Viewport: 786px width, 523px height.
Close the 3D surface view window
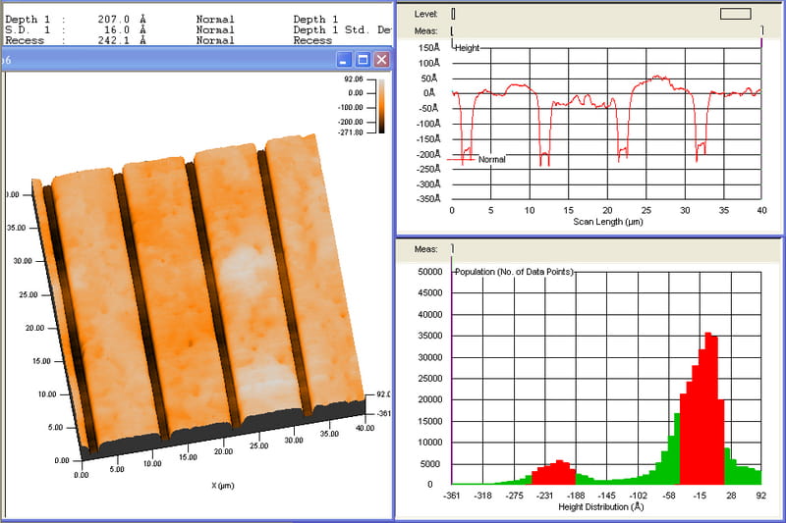(x=381, y=60)
